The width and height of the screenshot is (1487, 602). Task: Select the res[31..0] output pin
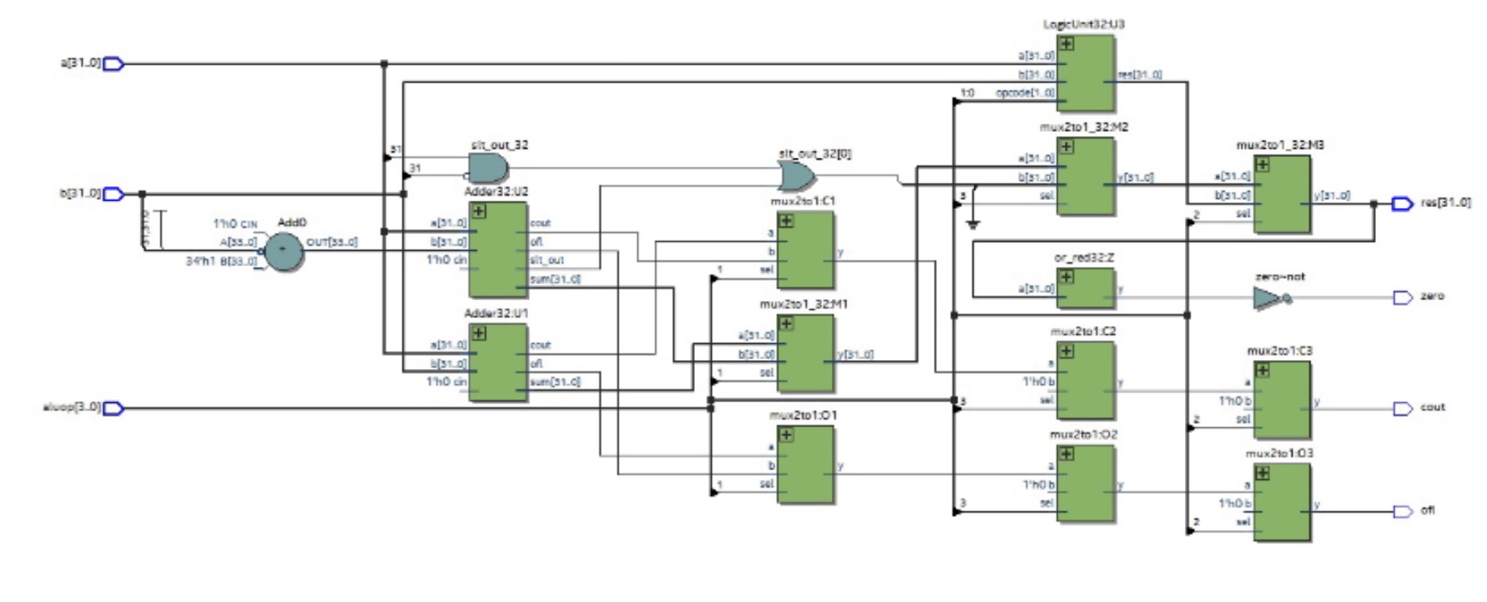pyautogui.click(x=1402, y=204)
